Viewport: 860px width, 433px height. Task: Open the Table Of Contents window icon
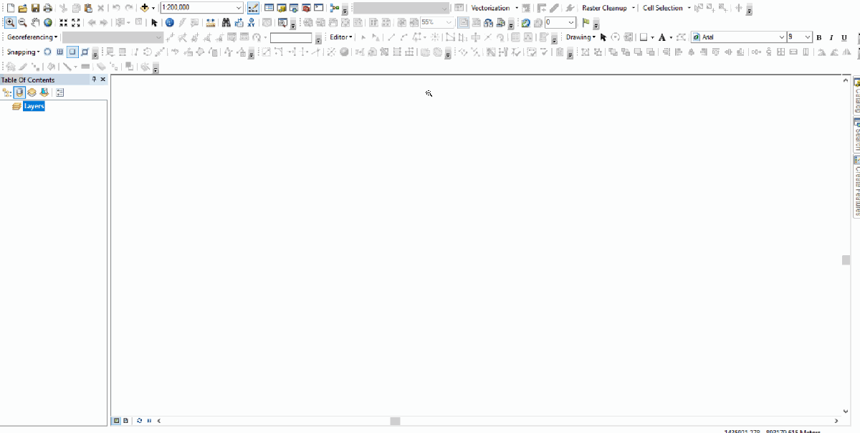coord(269,8)
